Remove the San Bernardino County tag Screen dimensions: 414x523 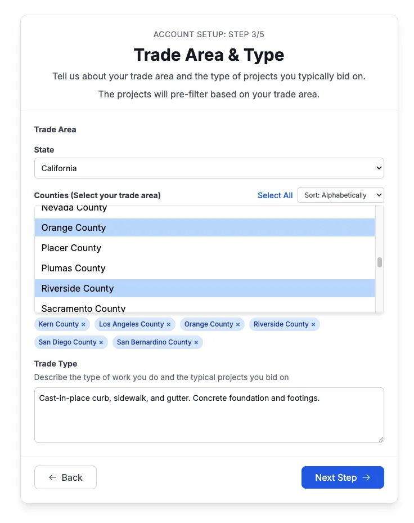pos(196,343)
